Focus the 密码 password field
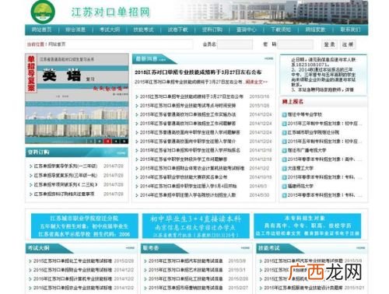Viewport: 389px width, 294px height. click(x=296, y=44)
